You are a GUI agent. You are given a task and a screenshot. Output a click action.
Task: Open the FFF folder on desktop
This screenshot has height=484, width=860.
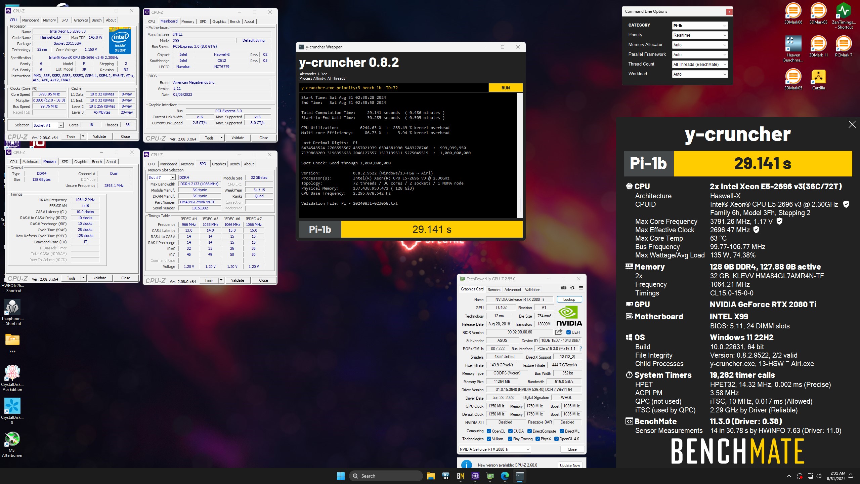(12, 343)
